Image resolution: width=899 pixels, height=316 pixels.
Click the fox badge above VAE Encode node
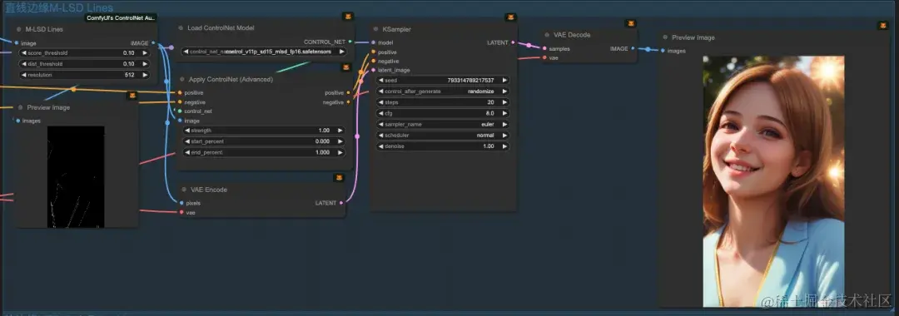339,178
